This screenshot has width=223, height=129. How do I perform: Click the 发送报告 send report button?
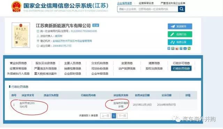pyautogui.click(x=180, y=26)
